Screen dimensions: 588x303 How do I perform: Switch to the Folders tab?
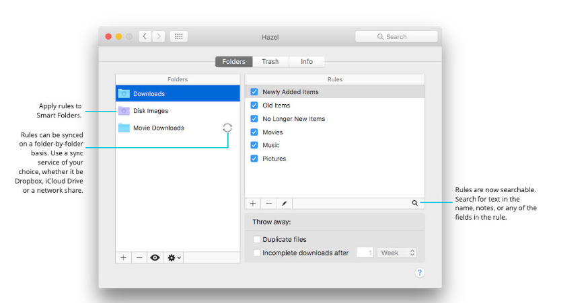tap(233, 61)
